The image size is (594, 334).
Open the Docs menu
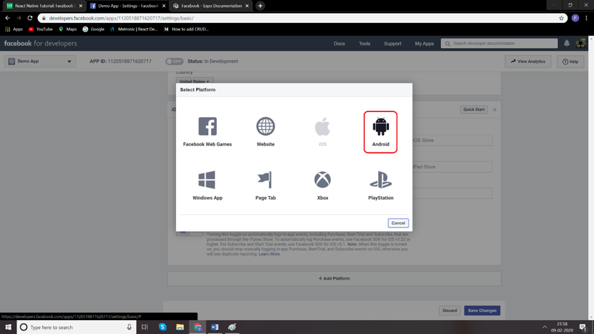pos(339,44)
